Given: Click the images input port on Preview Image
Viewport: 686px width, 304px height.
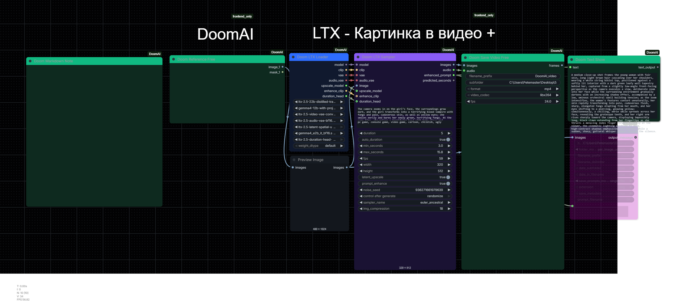Looking at the screenshot, I should click(293, 167).
